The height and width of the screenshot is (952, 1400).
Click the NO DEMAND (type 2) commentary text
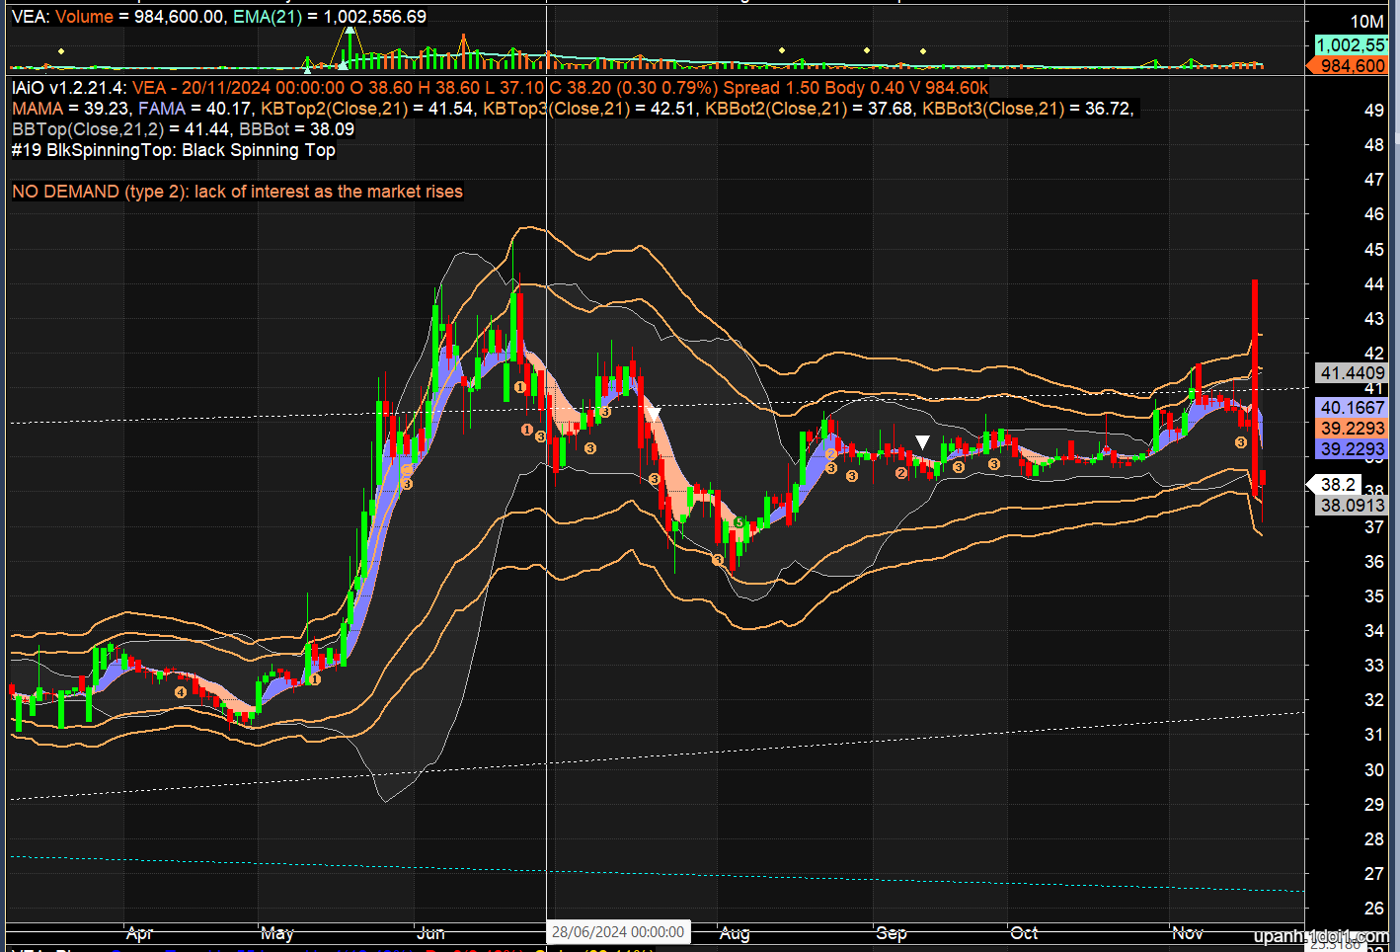(x=237, y=192)
